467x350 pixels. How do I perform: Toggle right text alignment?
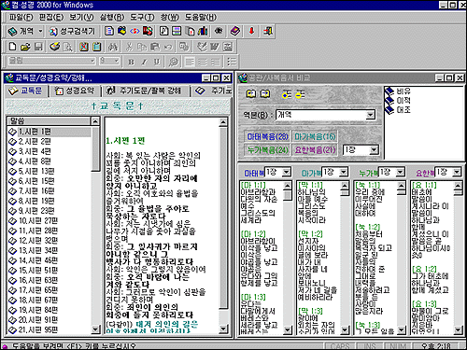(215, 62)
